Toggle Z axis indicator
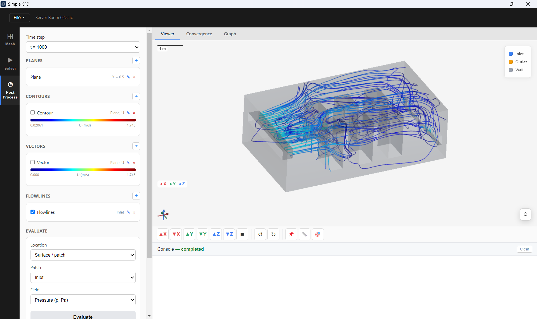 (182, 184)
